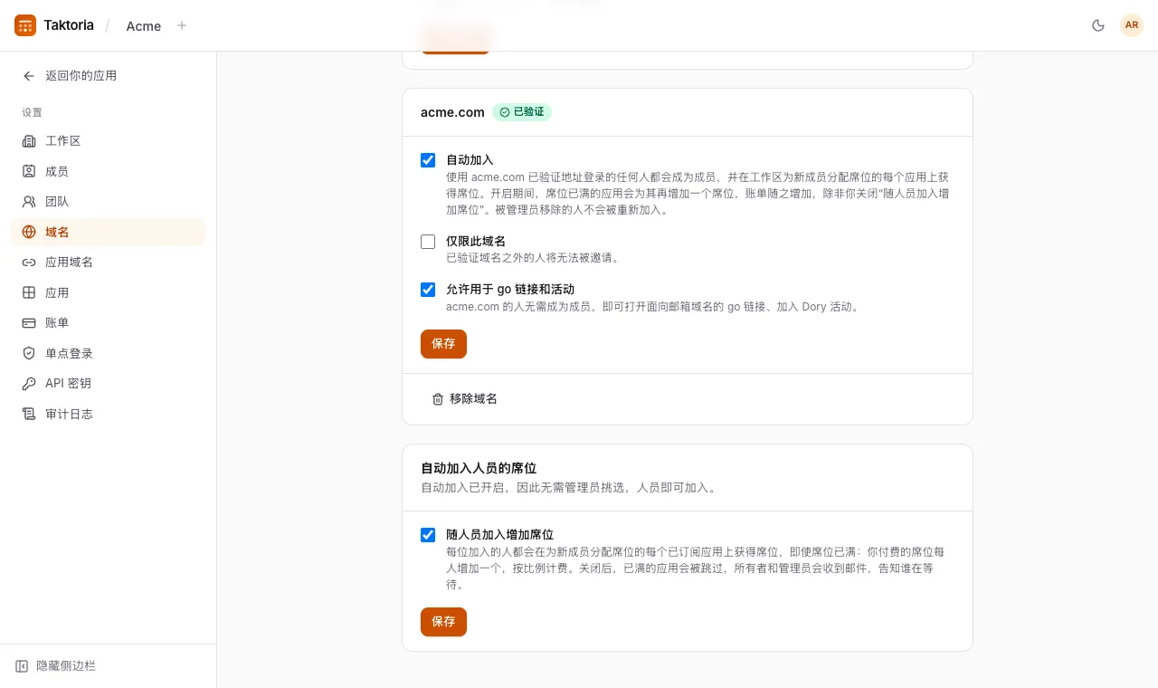
Task: Click the 设置 sidebar section label
Action: 33,112
